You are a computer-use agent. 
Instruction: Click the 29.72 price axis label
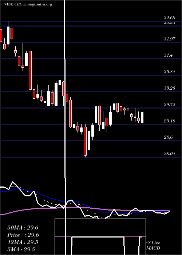pyautogui.click(x=170, y=105)
